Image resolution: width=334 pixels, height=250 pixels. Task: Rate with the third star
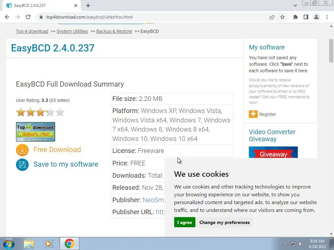[40, 112]
